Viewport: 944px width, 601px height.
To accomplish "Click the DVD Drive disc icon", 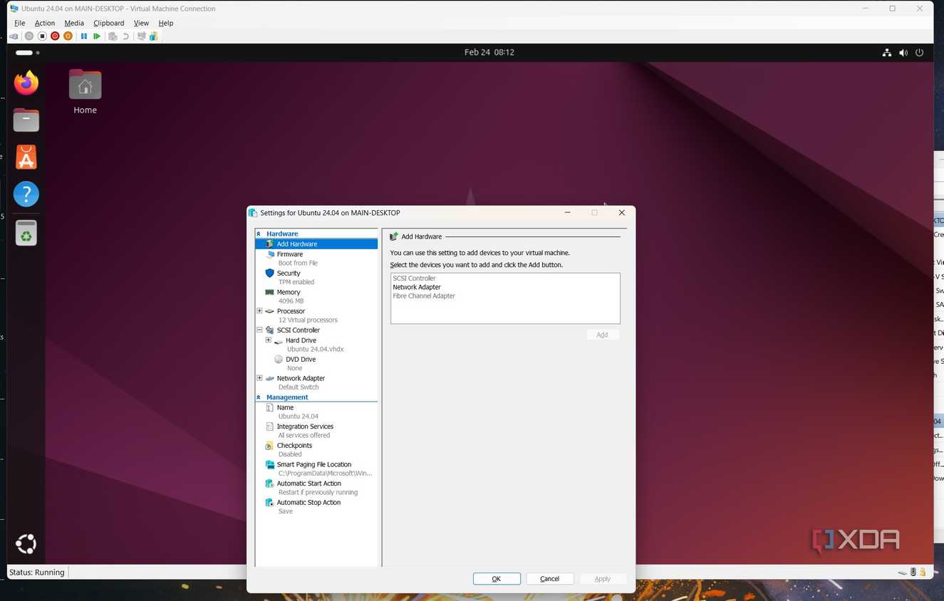I will 279,360.
